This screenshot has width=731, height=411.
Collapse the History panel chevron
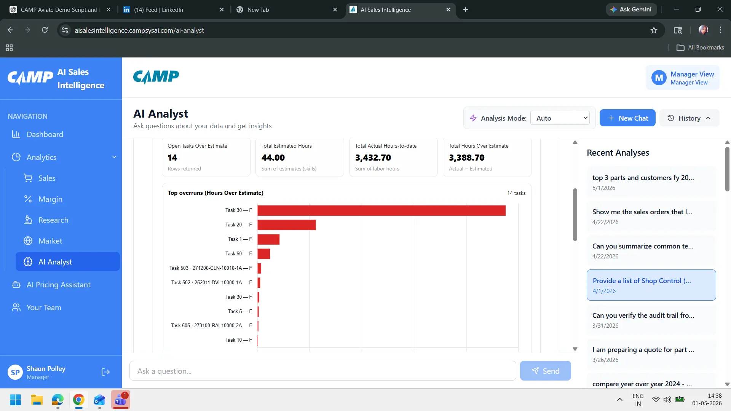[x=708, y=118]
